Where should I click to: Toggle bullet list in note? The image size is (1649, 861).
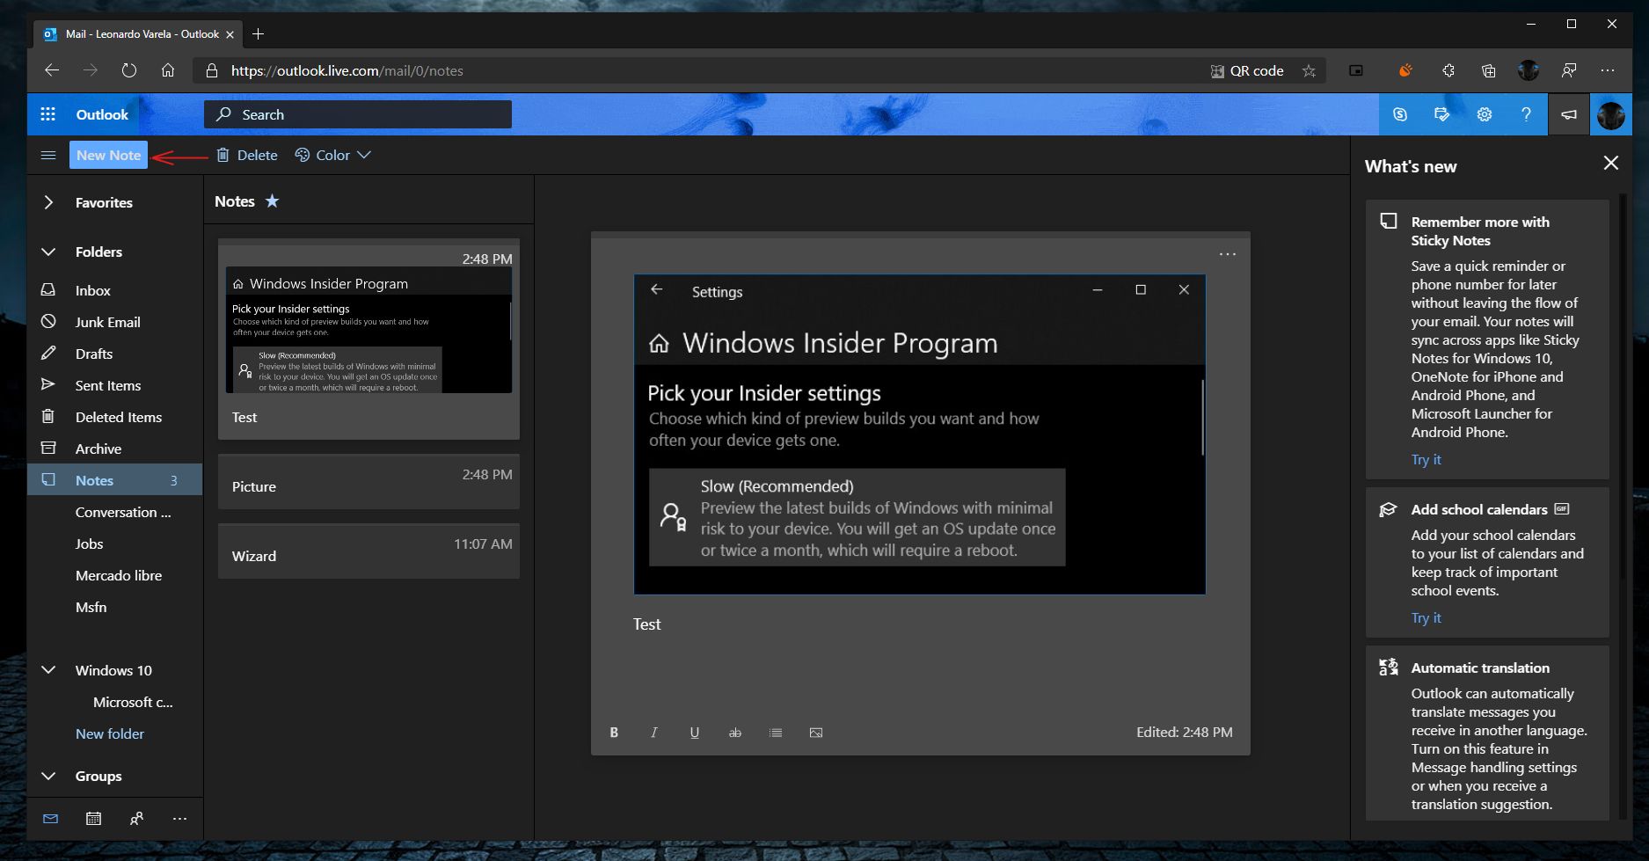tap(776, 733)
